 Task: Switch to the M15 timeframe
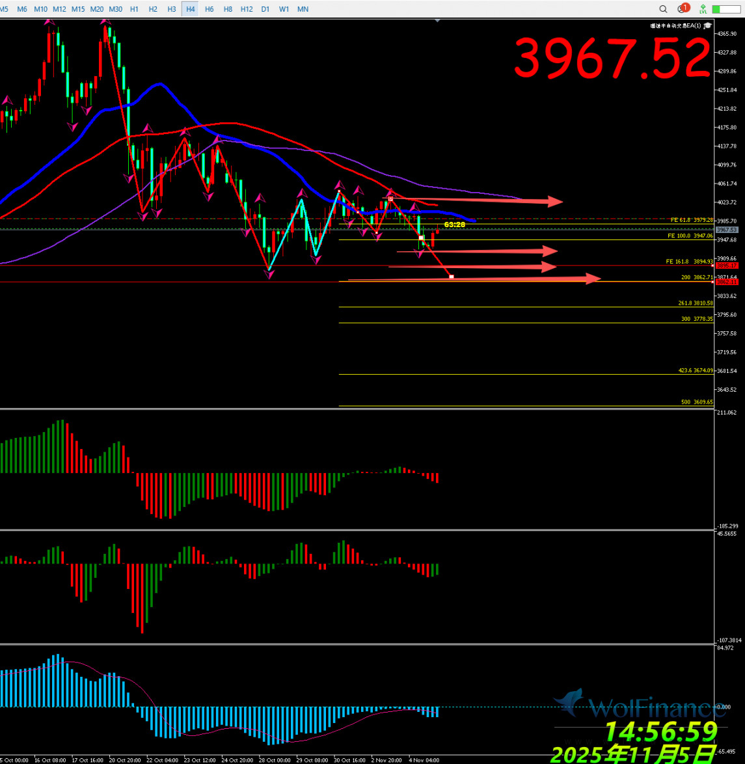pos(78,9)
